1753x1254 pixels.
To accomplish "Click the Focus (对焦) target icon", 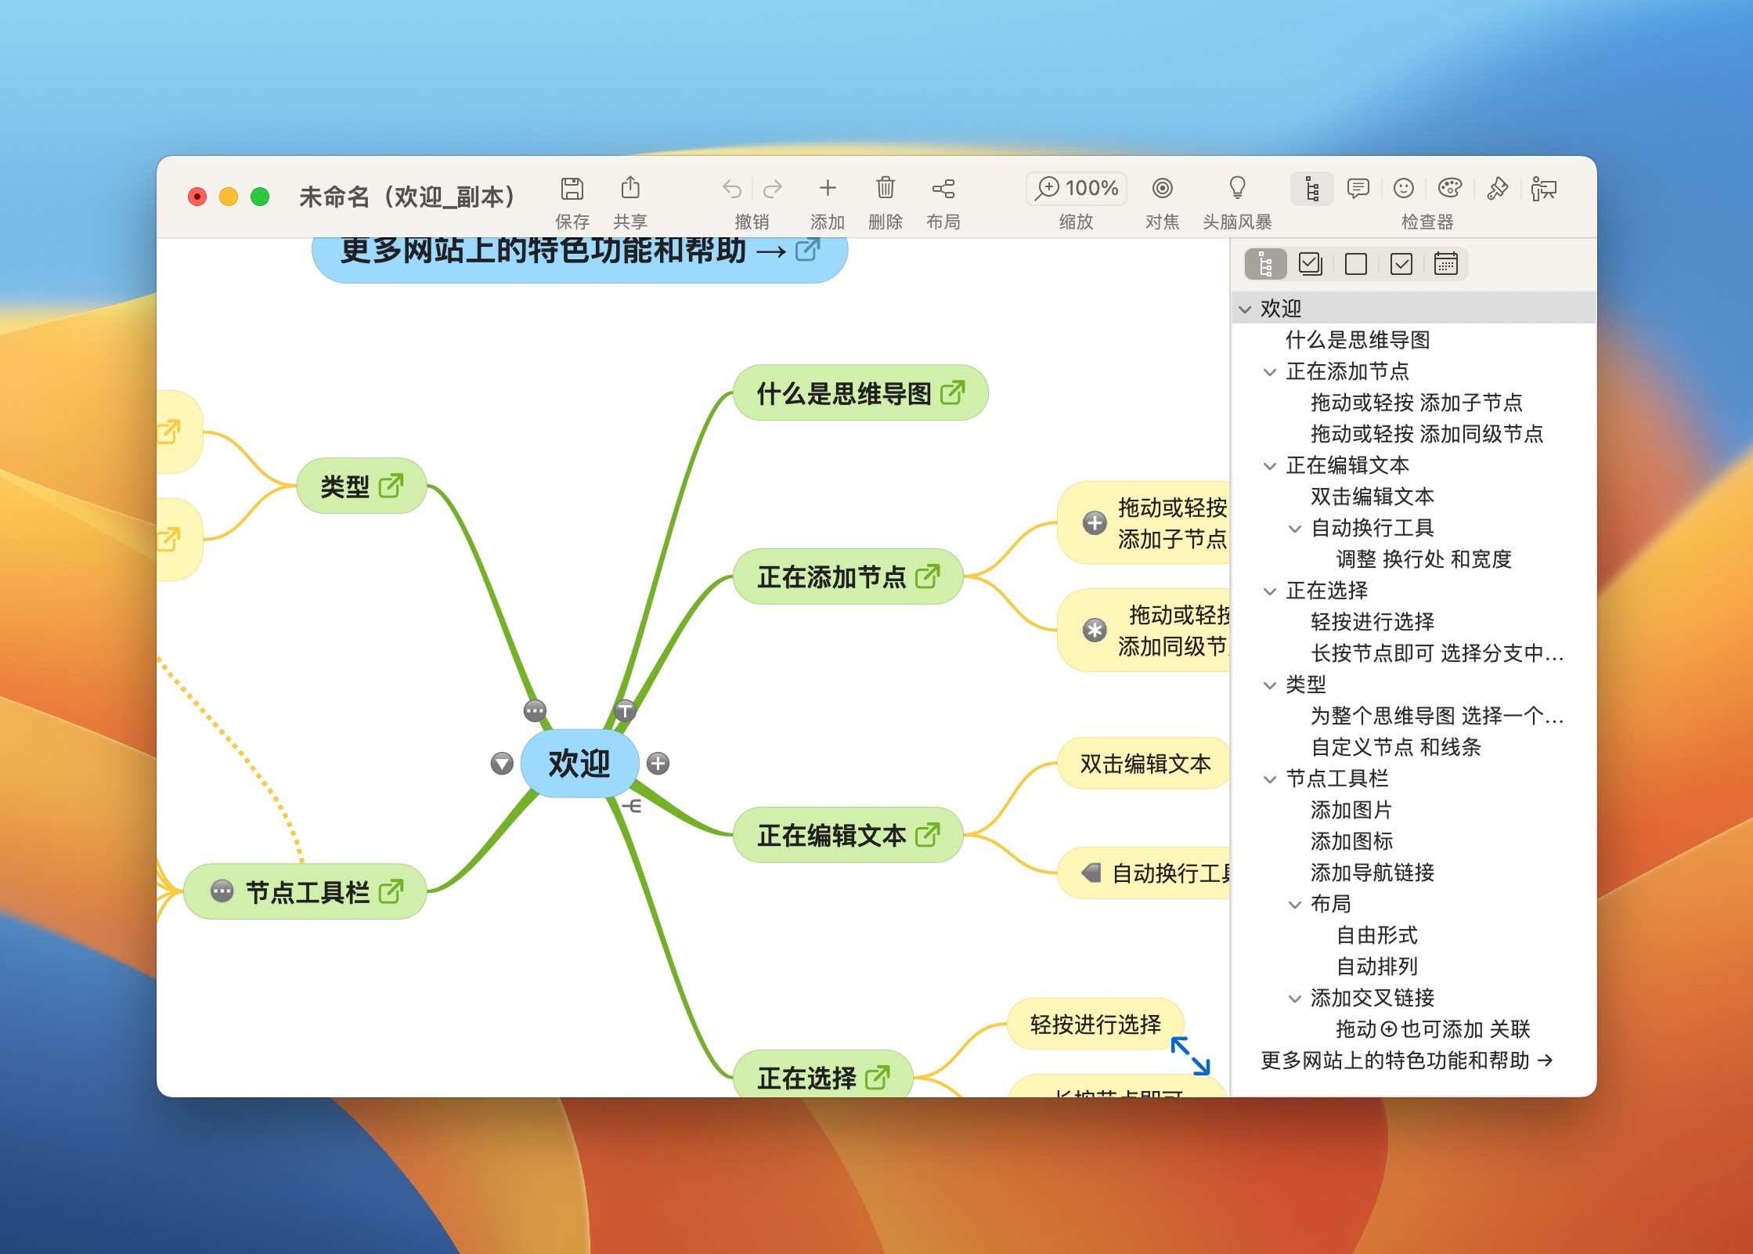I will tap(1162, 189).
